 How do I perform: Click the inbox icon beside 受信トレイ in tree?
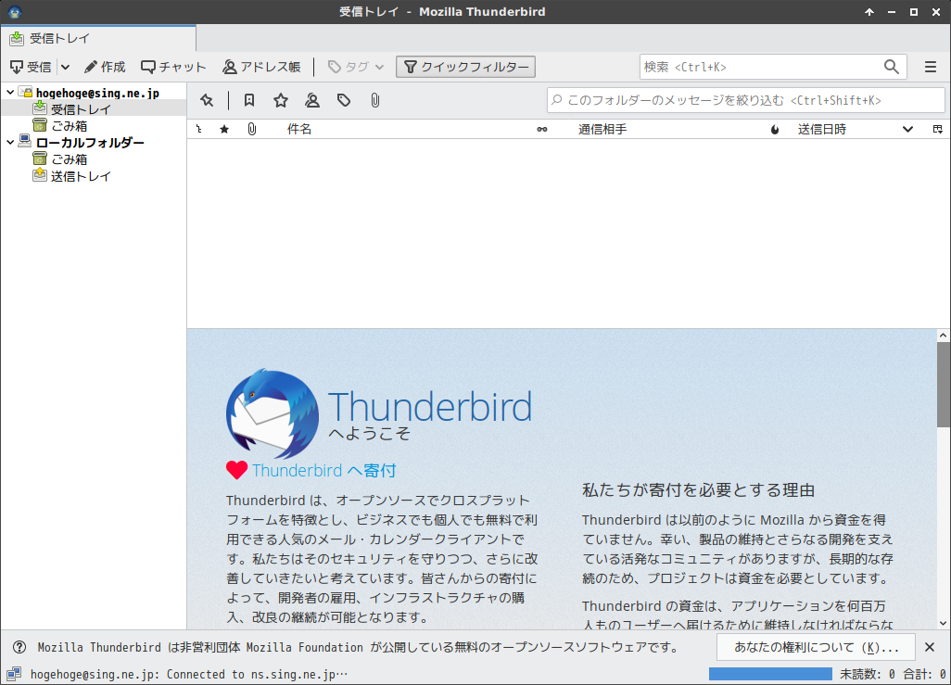[x=40, y=108]
